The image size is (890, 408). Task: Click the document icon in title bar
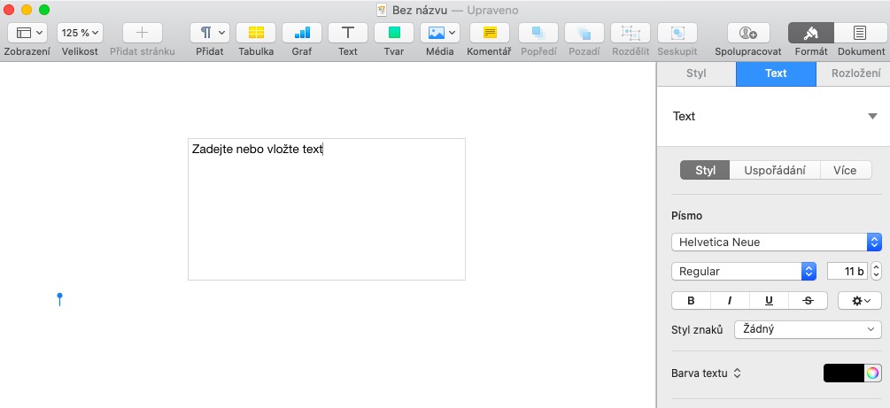pos(382,11)
